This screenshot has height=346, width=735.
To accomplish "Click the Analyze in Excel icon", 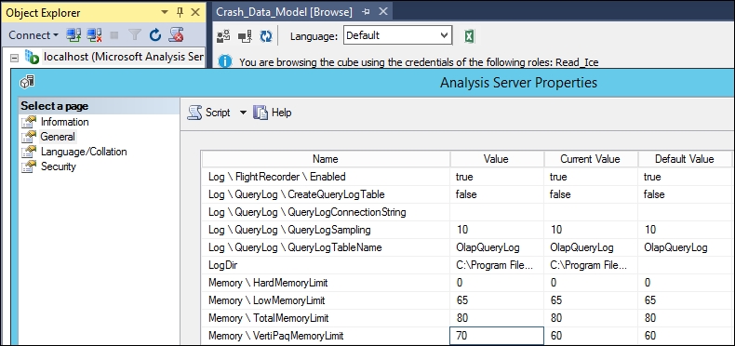I will coord(470,35).
